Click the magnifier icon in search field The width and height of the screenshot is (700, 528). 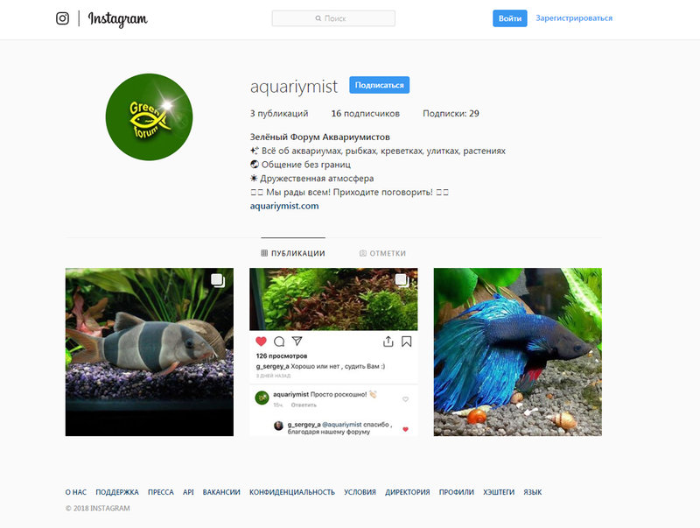click(318, 18)
